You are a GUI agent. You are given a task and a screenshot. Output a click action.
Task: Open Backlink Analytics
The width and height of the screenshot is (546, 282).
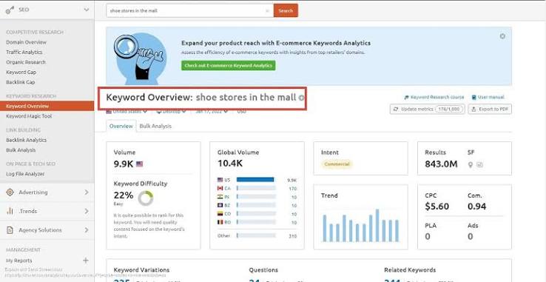pos(26,140)
